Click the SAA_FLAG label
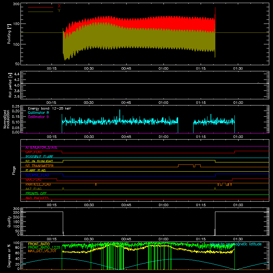Viewport: 273px width, 273px height. pos(33,180)
